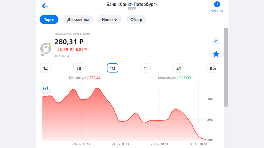Click the 14.09.2023 axis date

(81, 144)
